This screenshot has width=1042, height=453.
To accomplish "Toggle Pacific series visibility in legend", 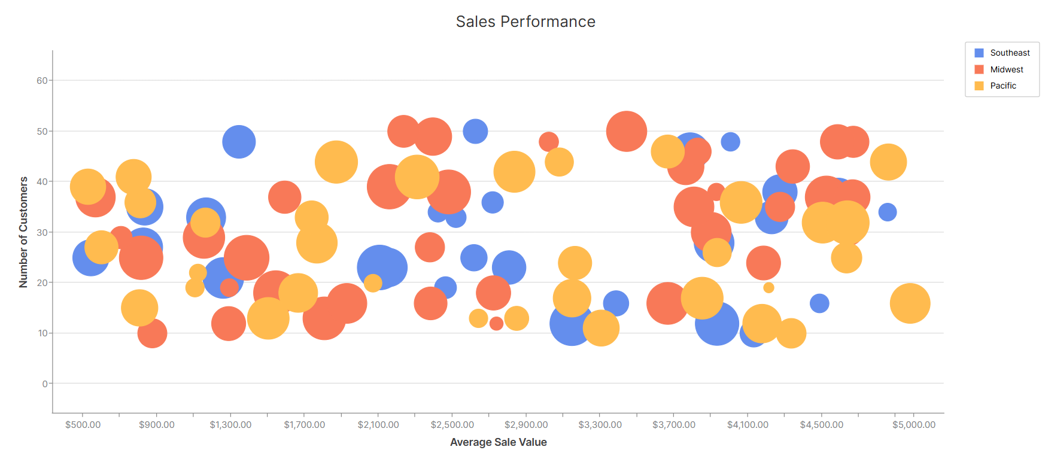I will pyautogui.click(x=1002, y=86).
